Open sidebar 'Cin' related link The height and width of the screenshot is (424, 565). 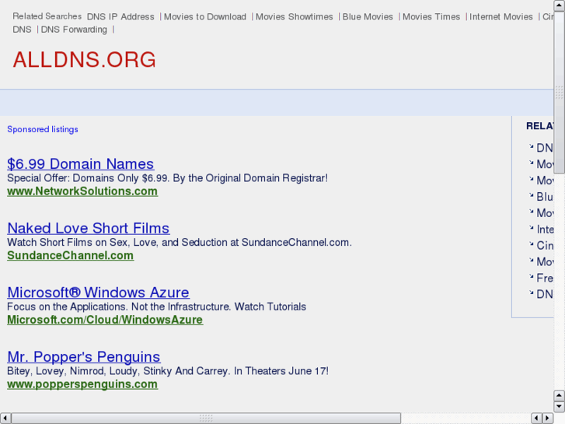coord(545,245)
